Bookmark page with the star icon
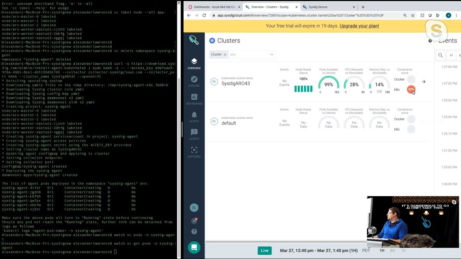Screen dimensions: 461x259 coord(413,15)
